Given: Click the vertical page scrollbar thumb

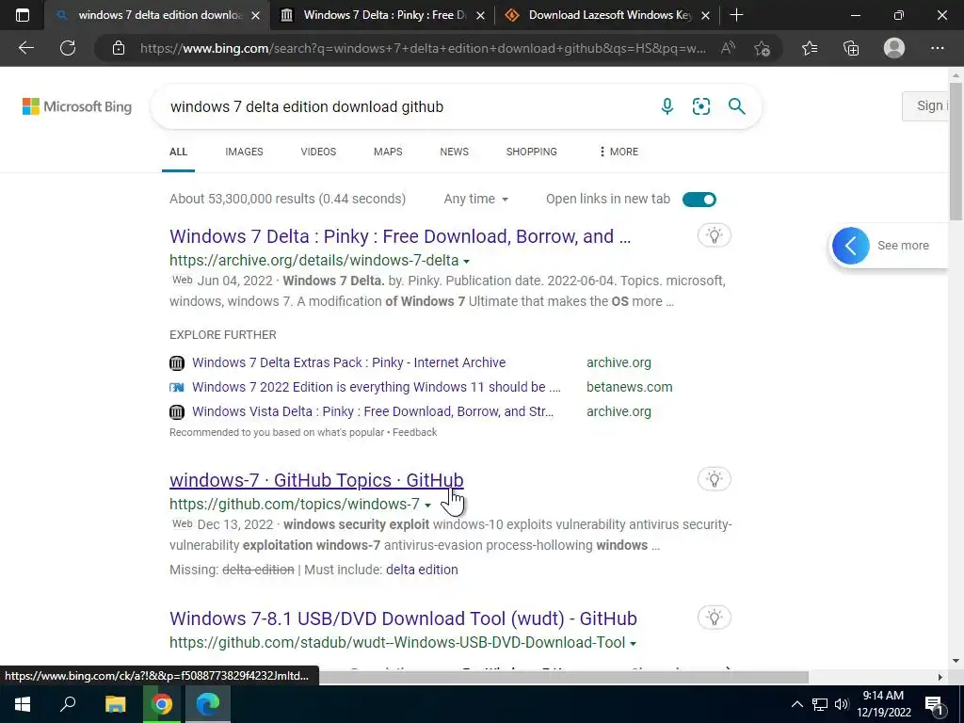Looking at the screenshot, I should click(956, 152).
